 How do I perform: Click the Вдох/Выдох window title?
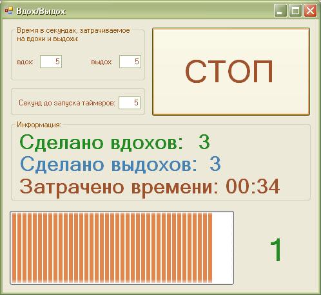[x=41, y=11]
